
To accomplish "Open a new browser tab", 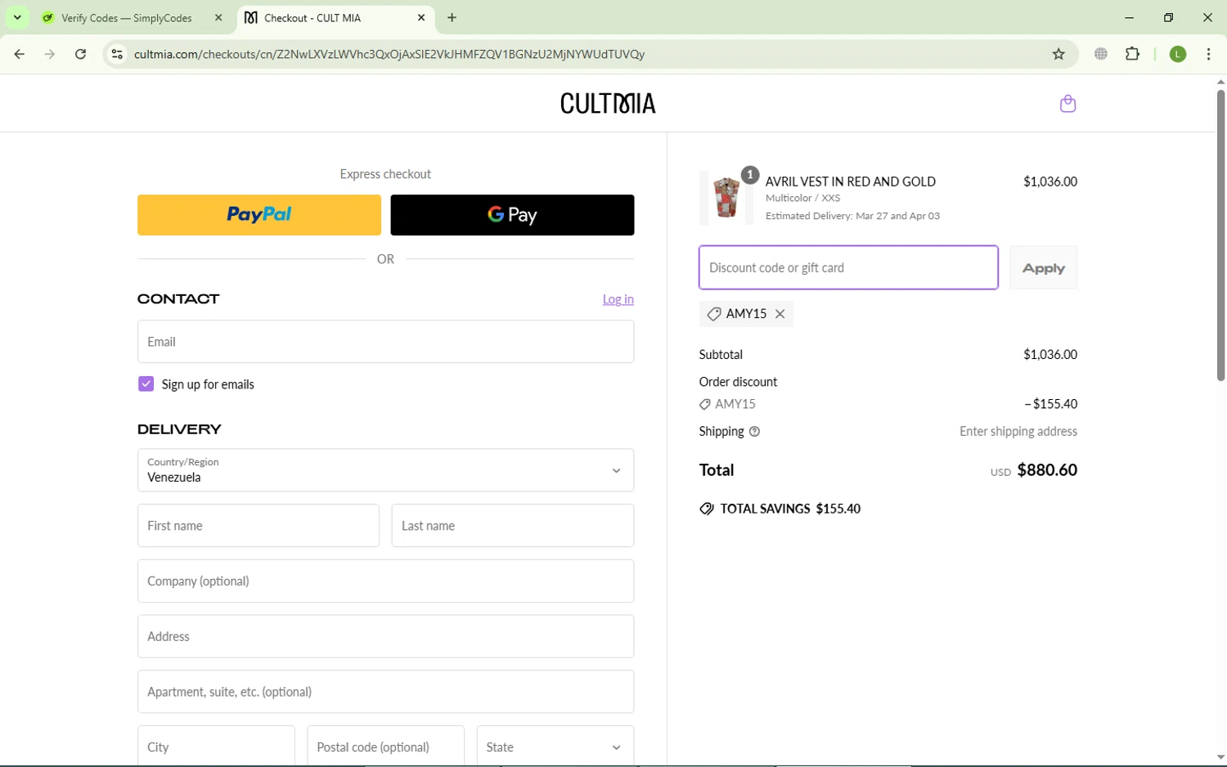I will click(x=452, y=17).
